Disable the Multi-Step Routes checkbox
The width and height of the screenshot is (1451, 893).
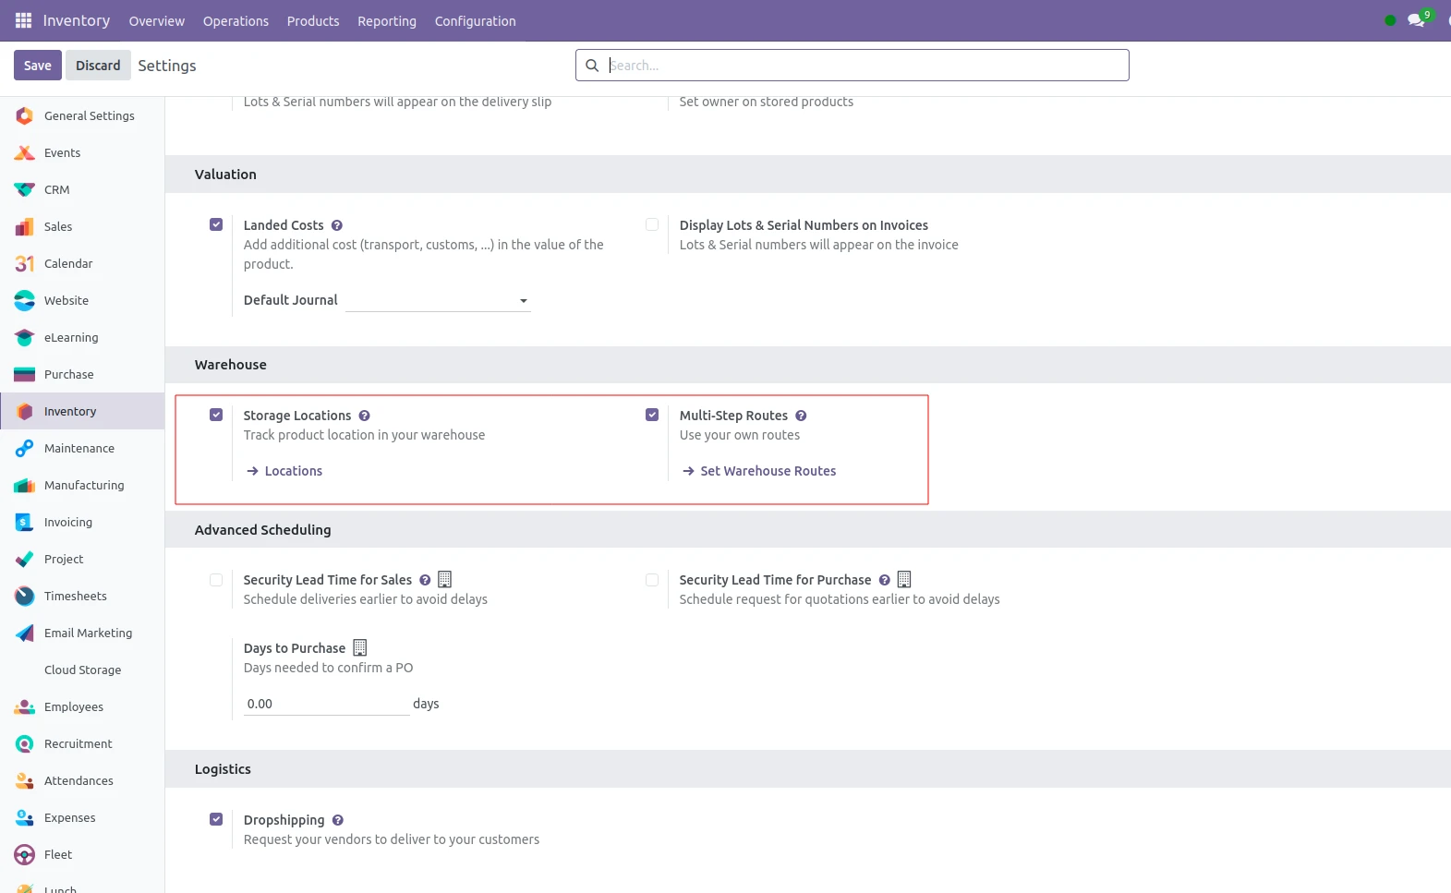click(x=652, y=415)
